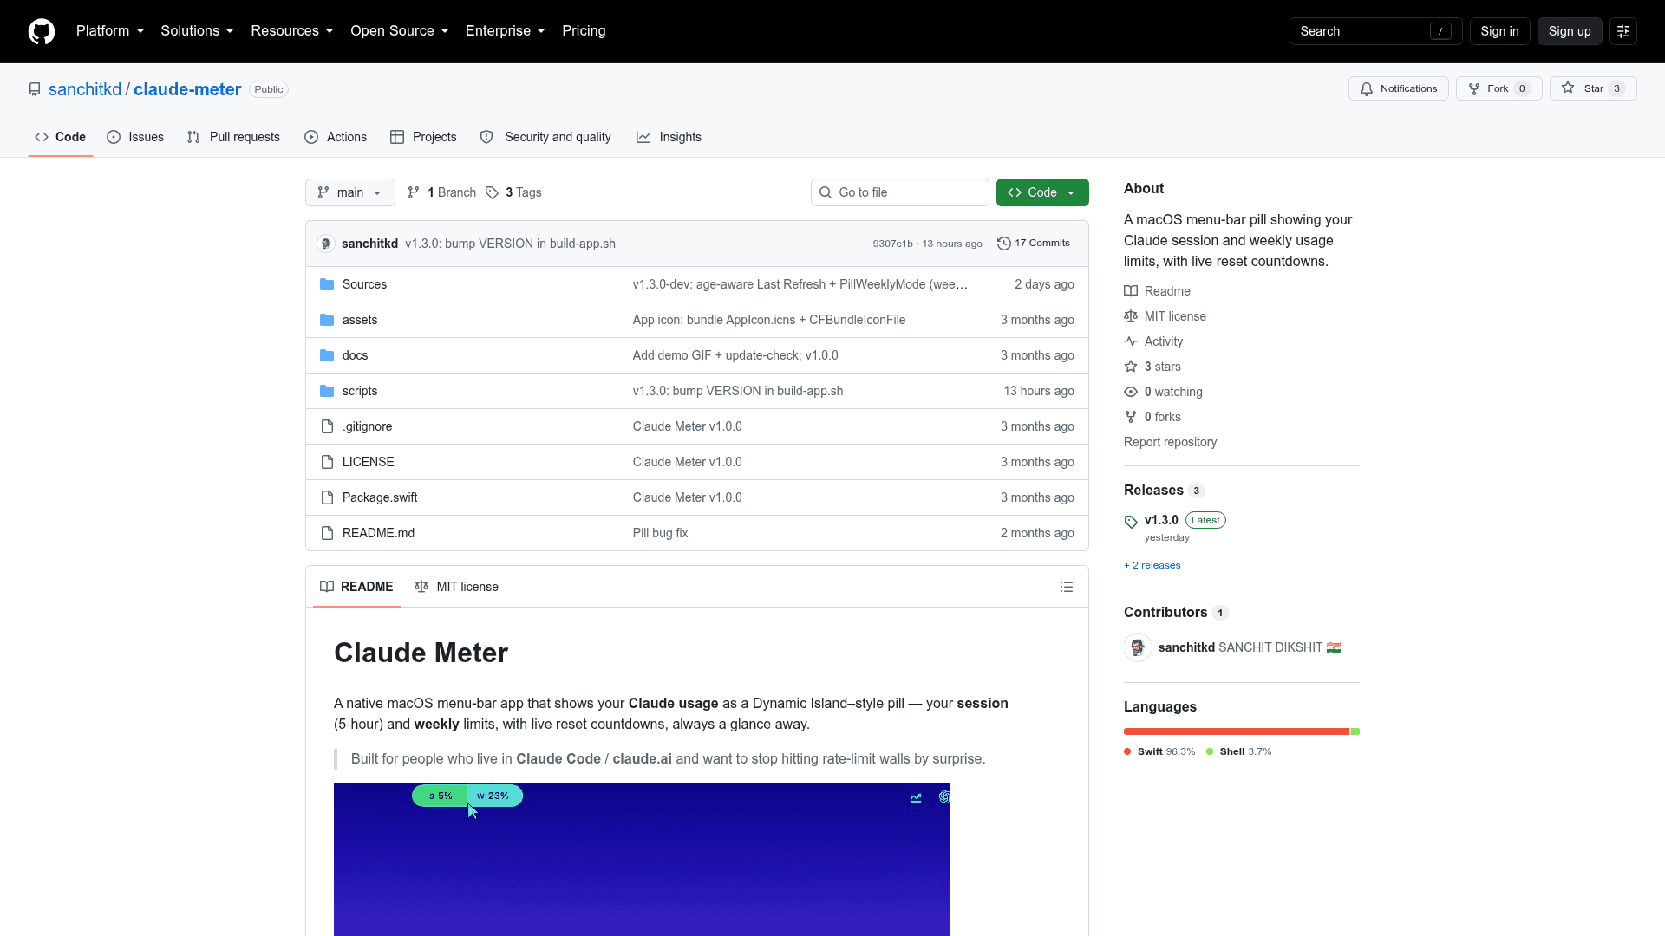
Task: Click the assets folder icon
Action: [327, 320]
